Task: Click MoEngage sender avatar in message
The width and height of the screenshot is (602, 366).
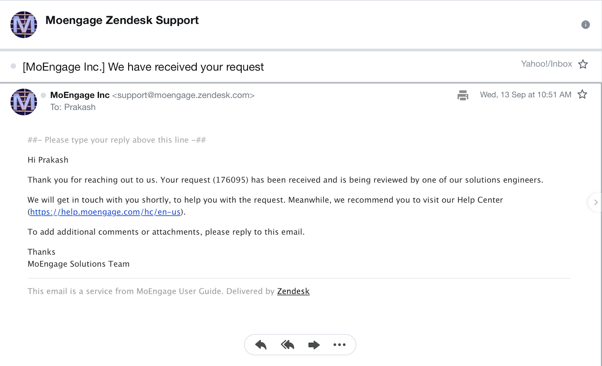Action: pyautogui.click(x=24, y=102)
